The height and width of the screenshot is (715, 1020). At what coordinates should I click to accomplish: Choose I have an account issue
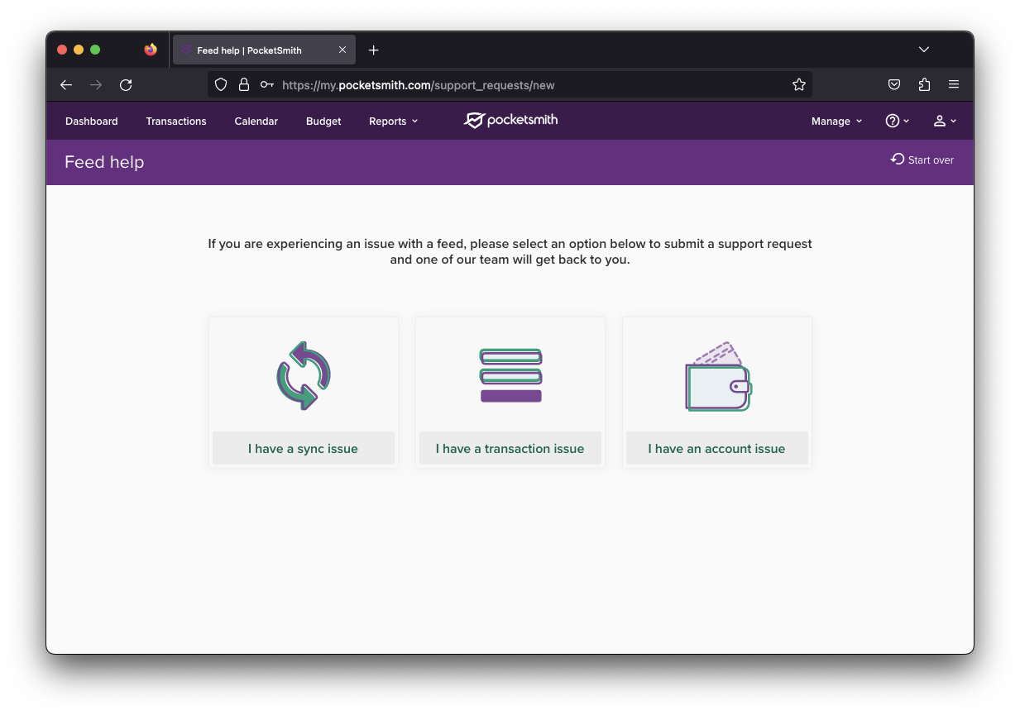[716, 449]
